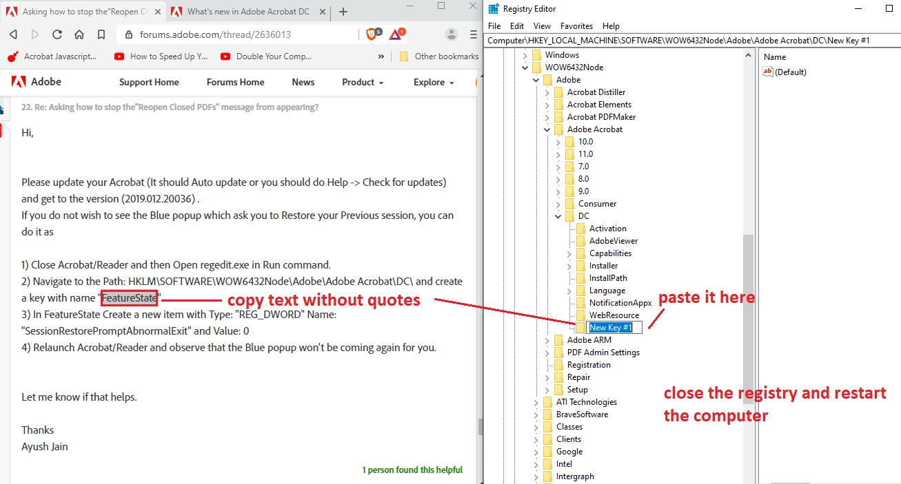
Task: Select the (Default) value in registry pane
Action: pyautogui.click(x=785, y=72)
